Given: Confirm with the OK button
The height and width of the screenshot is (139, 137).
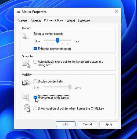Looking at the screenshot, I should (66, 124).
